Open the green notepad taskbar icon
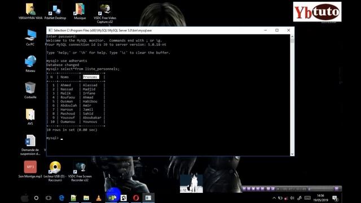This screenshot has width=361, height=203. click(x=73, y=198)
